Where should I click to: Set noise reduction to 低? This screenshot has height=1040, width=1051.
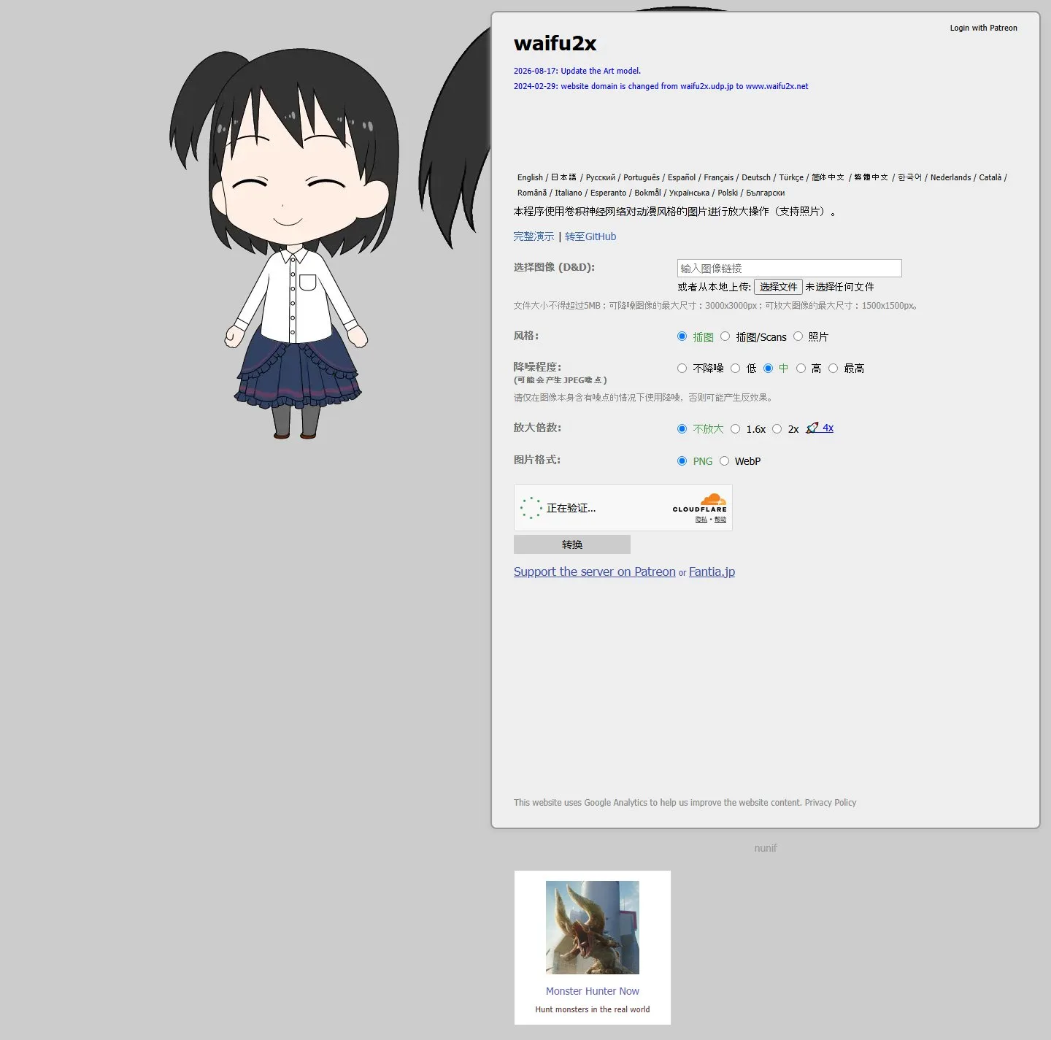point(735,369)
